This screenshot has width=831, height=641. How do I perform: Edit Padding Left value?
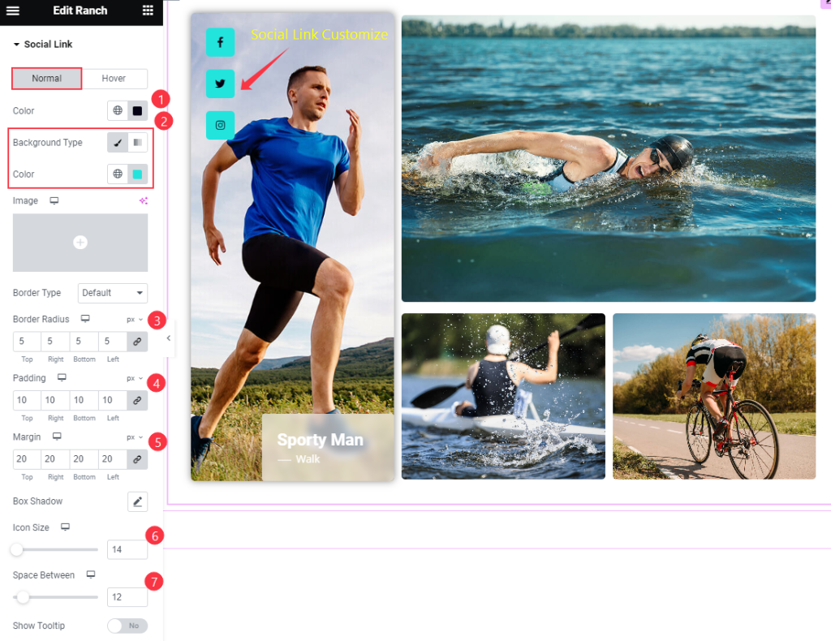[x=112, y=401]
